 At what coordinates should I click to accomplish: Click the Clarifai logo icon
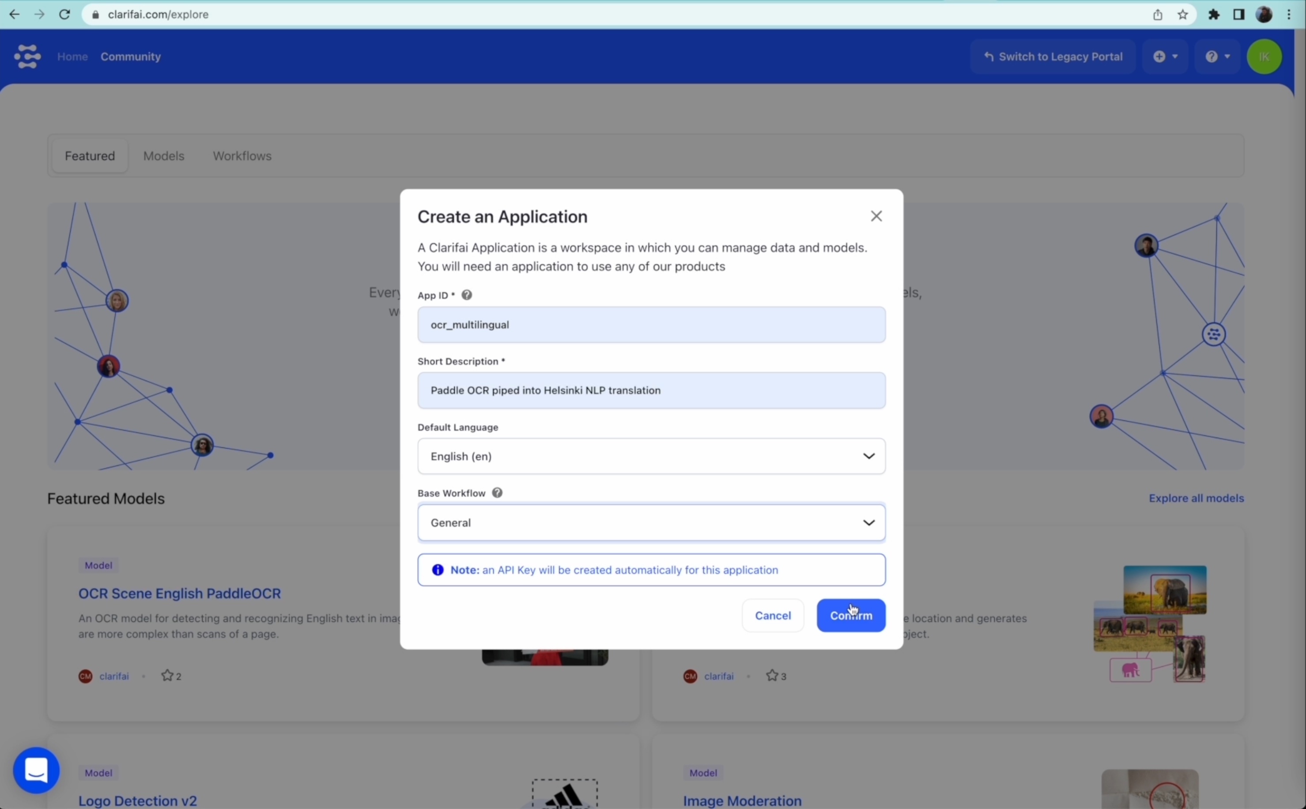point(27,56)
